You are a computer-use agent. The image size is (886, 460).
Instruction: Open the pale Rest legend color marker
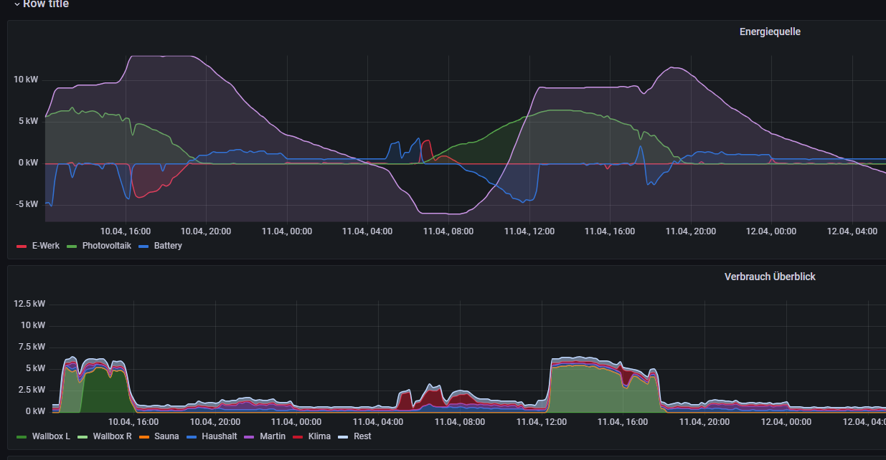coord(343,437)
